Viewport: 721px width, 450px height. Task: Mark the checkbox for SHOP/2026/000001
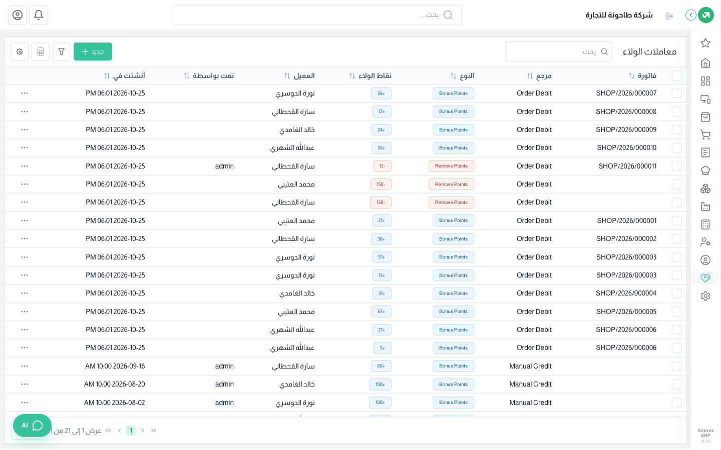click(677, 220)
